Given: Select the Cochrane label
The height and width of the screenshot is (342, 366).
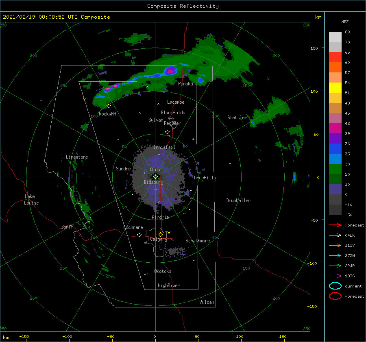Looking at the screenshot, I should (133, 227).
